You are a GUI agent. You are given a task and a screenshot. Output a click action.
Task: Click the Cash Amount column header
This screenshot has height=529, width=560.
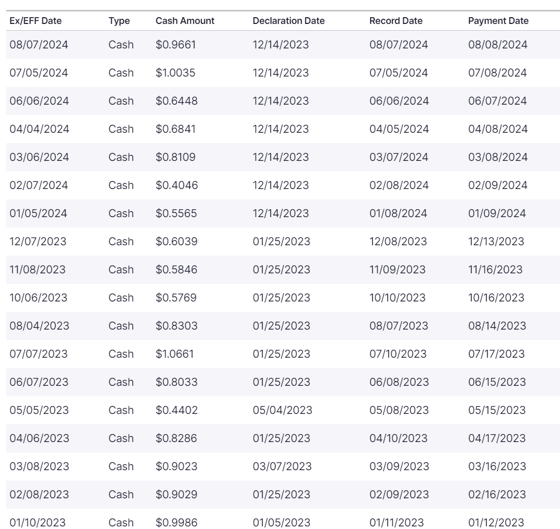(x=185, y=21)
